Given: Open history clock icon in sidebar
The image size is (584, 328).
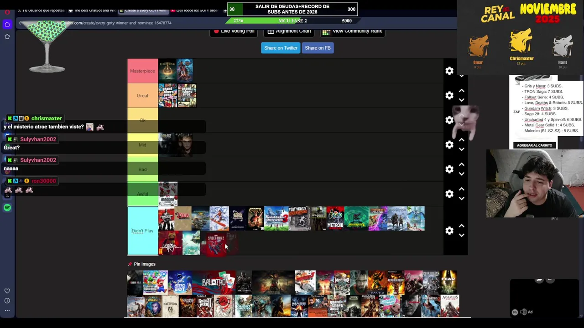Looking at the screenshot, I should [7, 301].
